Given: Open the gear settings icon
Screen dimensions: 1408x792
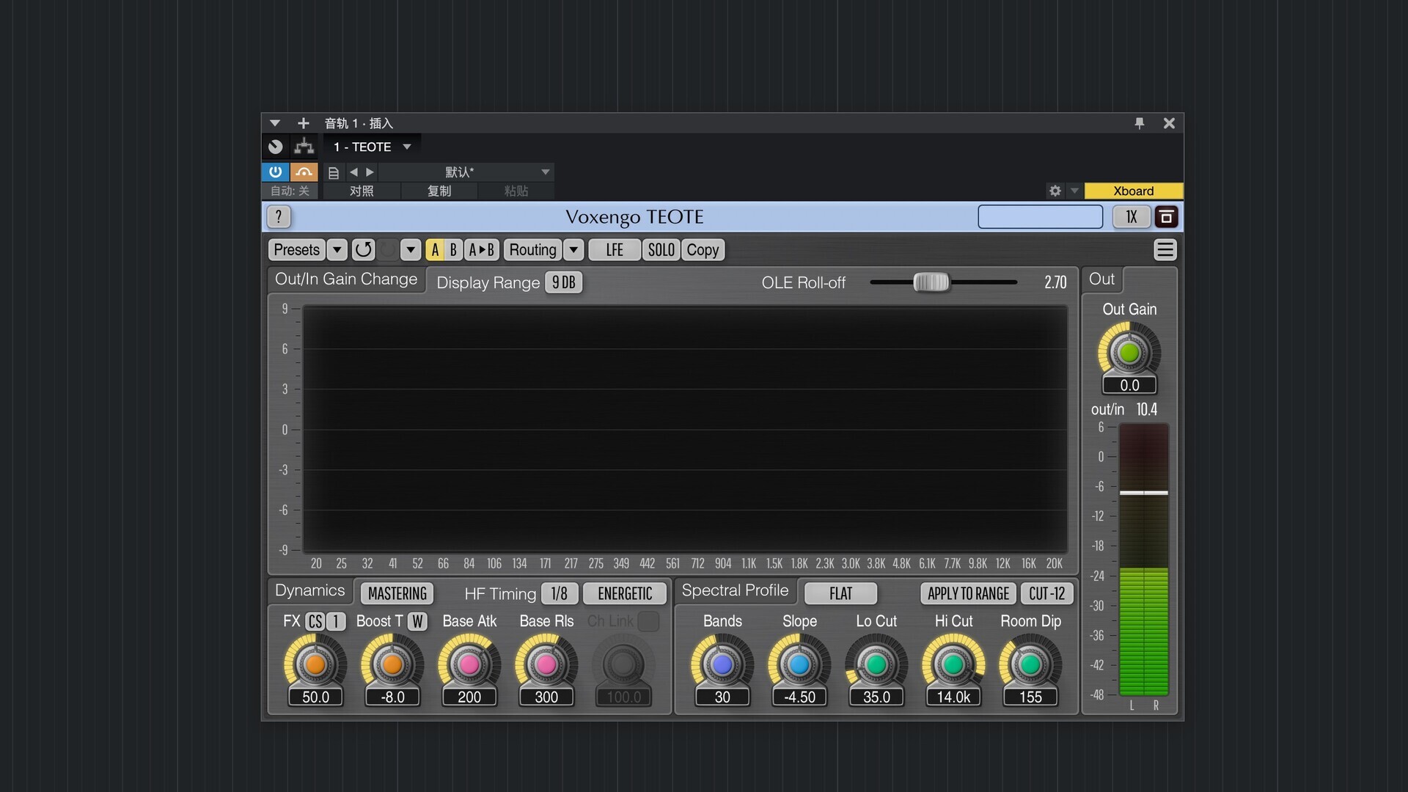Looking at the screenshot, I should click(1055, 191).
